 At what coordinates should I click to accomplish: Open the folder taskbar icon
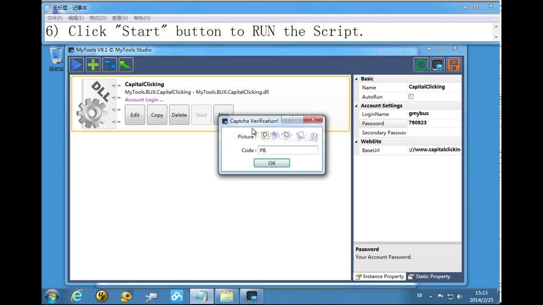(x=227, y=296)
